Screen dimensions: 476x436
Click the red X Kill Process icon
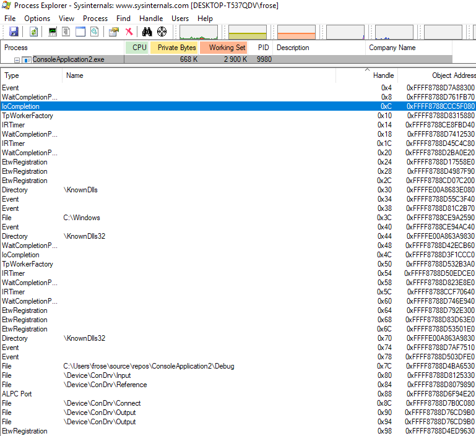pos(129,32)
